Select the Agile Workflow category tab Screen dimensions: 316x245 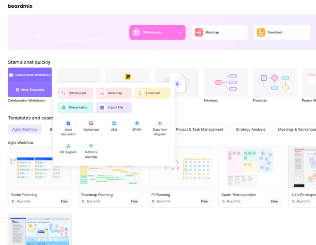(x=25, y=129)
